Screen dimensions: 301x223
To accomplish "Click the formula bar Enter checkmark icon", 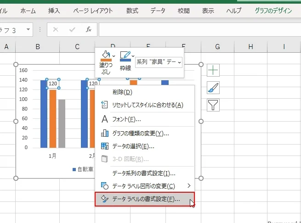I will click(72, 29).
